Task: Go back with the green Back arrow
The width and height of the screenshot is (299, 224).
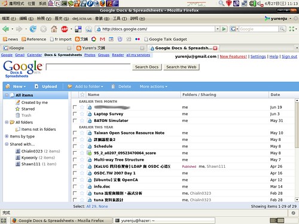Action: point(6,29)
